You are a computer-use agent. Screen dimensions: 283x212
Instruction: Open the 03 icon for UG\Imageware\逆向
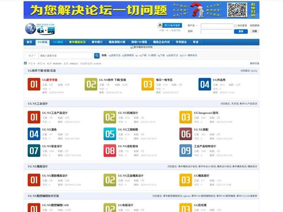186,117
